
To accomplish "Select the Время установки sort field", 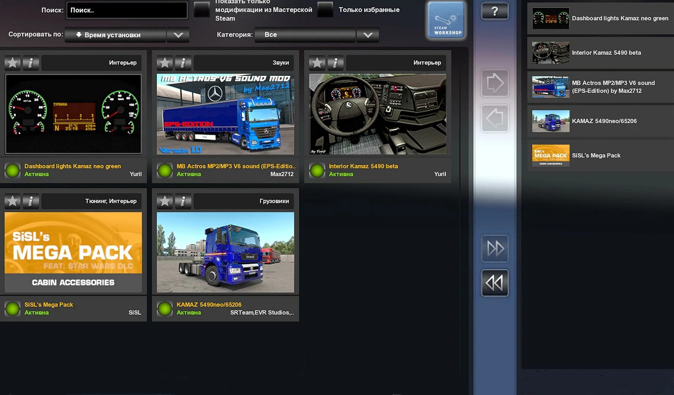I will (116, 35).
